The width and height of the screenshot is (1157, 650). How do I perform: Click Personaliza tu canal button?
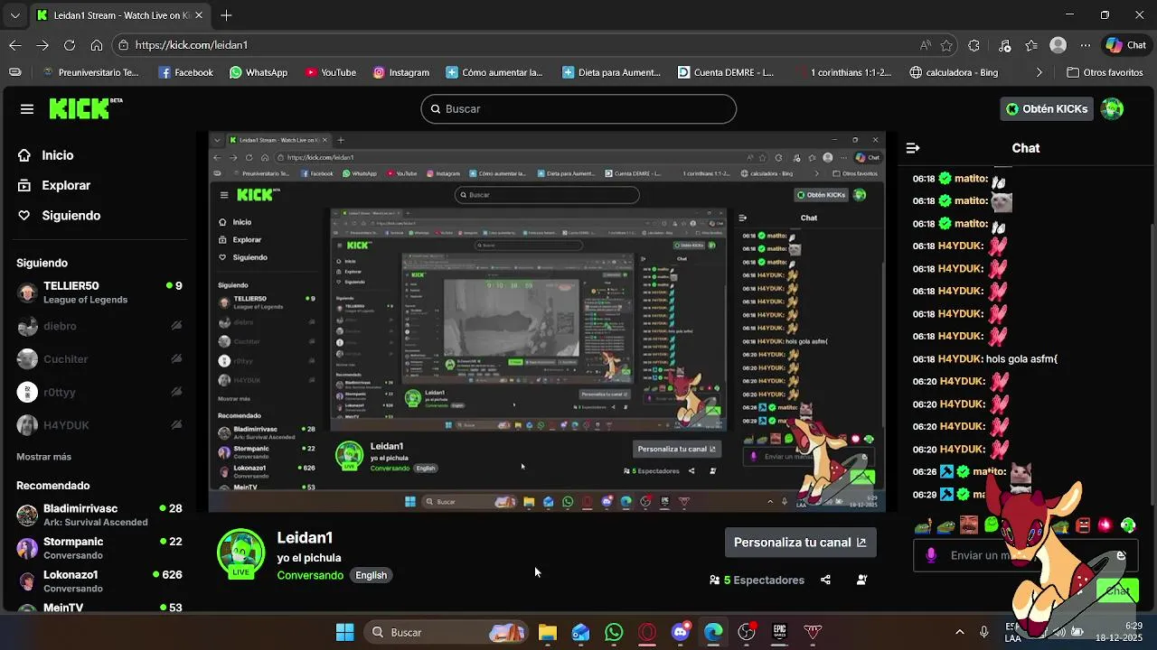800,543
